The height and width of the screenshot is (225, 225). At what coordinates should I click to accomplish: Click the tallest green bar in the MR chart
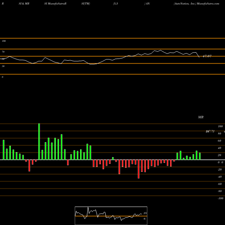pyautogui.click(x=39, y=142)
